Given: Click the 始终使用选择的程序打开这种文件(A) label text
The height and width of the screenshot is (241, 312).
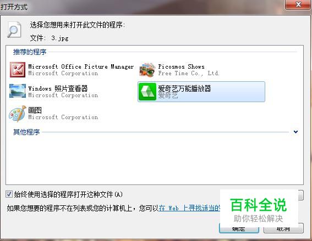Looking at the screenshot, I should 68,194.
